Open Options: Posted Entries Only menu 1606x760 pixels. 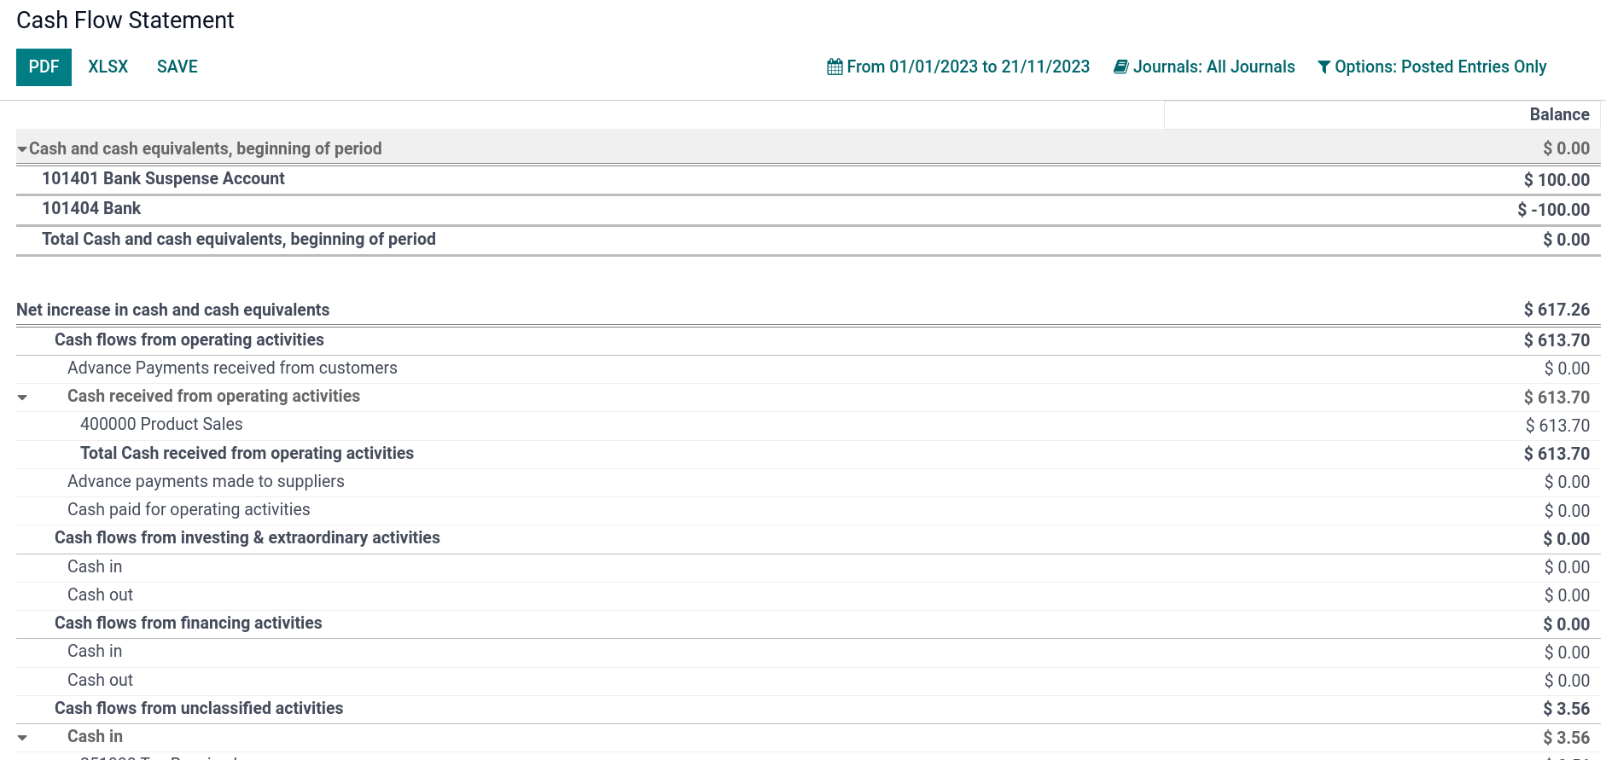pyautogui.click(x=1440, y=67)
